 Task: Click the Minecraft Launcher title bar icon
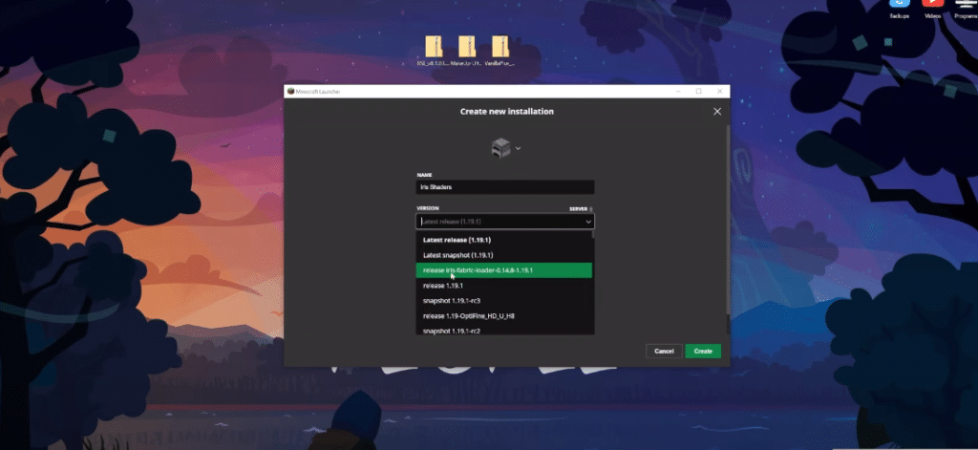[x=290, y=91]
